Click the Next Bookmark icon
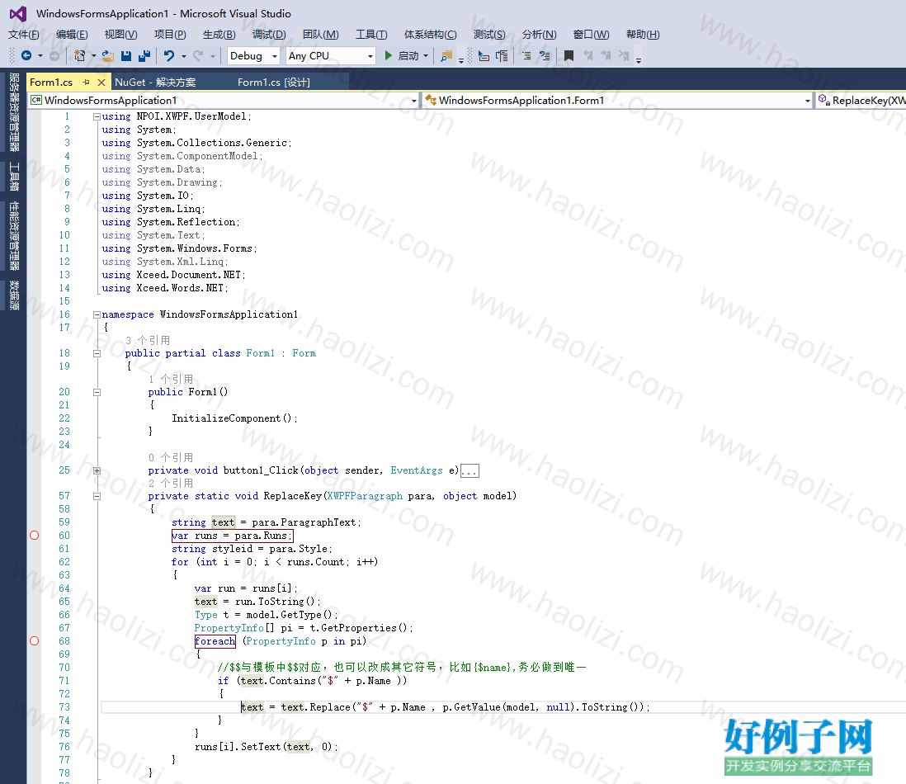906x784 pixels. [606, 55]
